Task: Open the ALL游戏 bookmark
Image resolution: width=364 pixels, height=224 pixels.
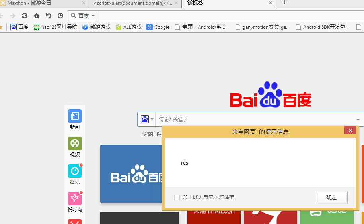Action: [x=128, y=27]
